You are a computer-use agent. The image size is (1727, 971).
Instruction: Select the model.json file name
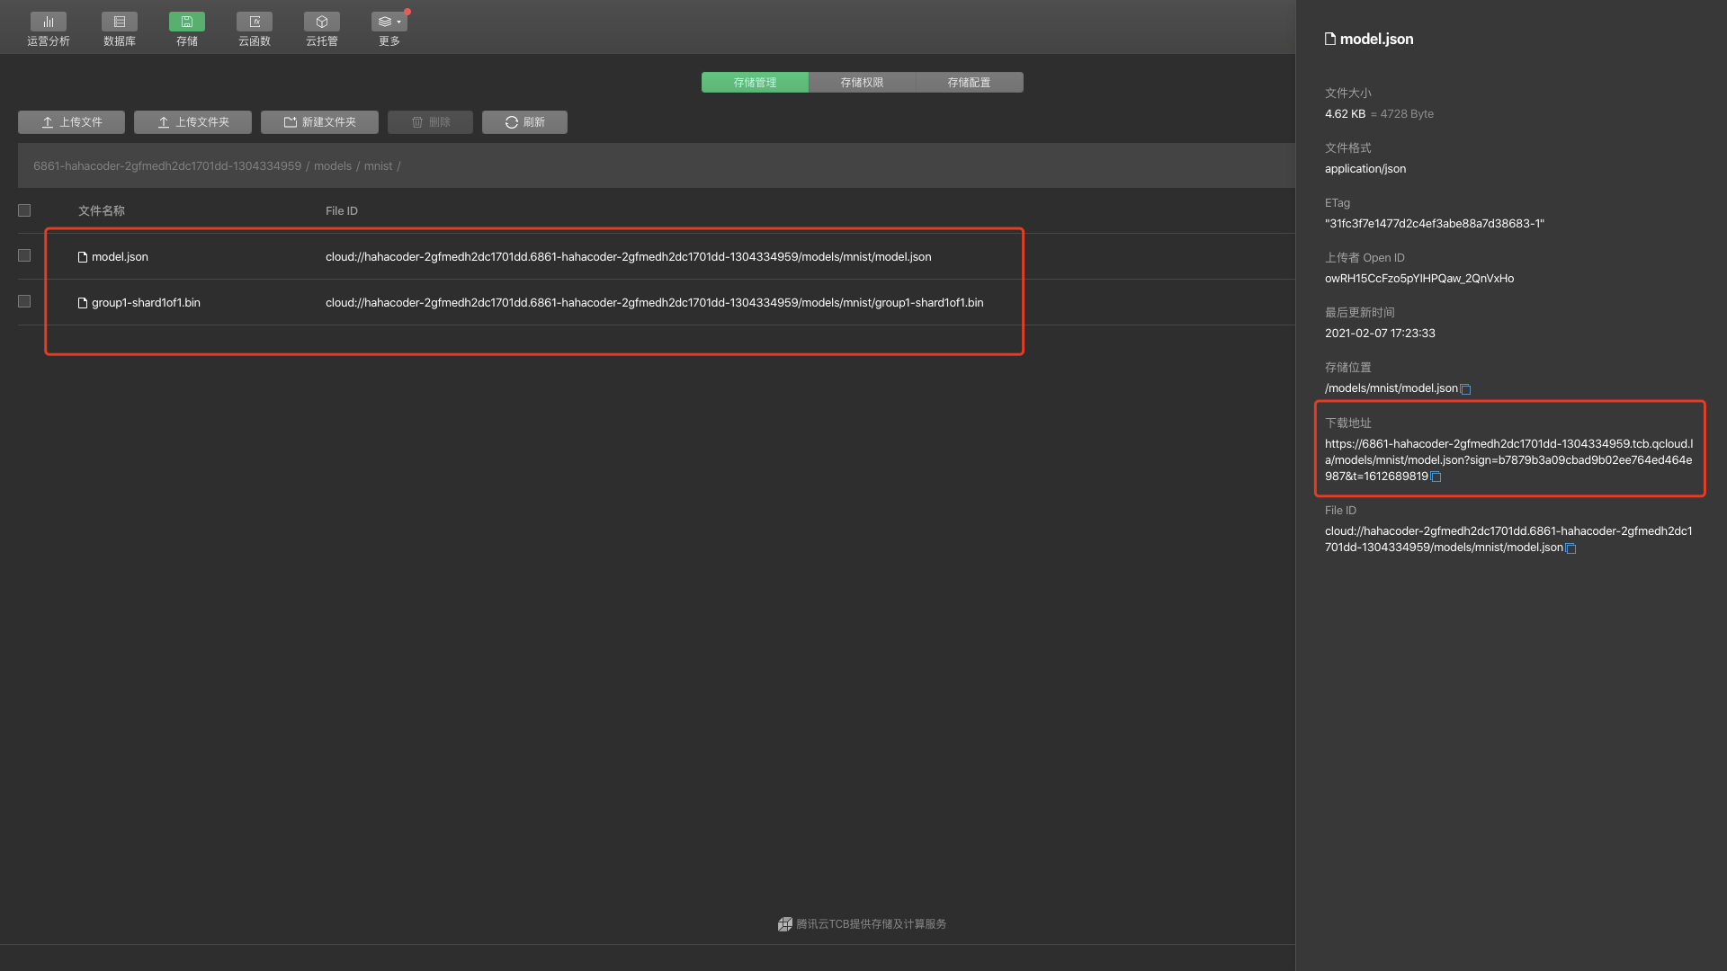pos(120,257)
